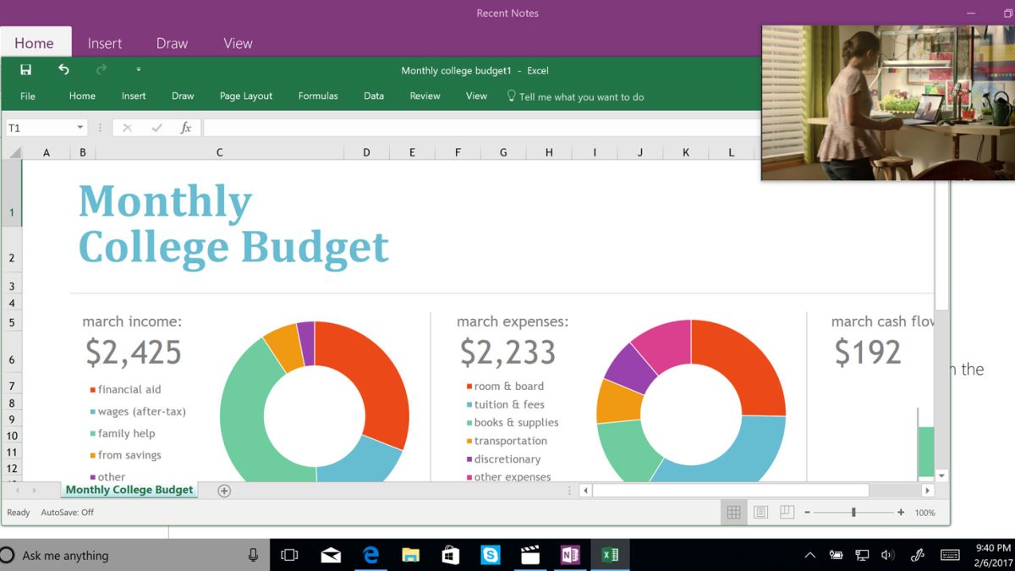Open OneNote from the taskbar
Image resolution: width=1015 pixels, height=571 pixels.
point(569,555)
